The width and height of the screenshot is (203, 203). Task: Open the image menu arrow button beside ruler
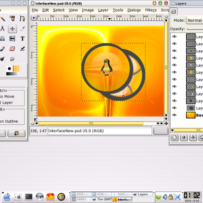click(33, 18)
